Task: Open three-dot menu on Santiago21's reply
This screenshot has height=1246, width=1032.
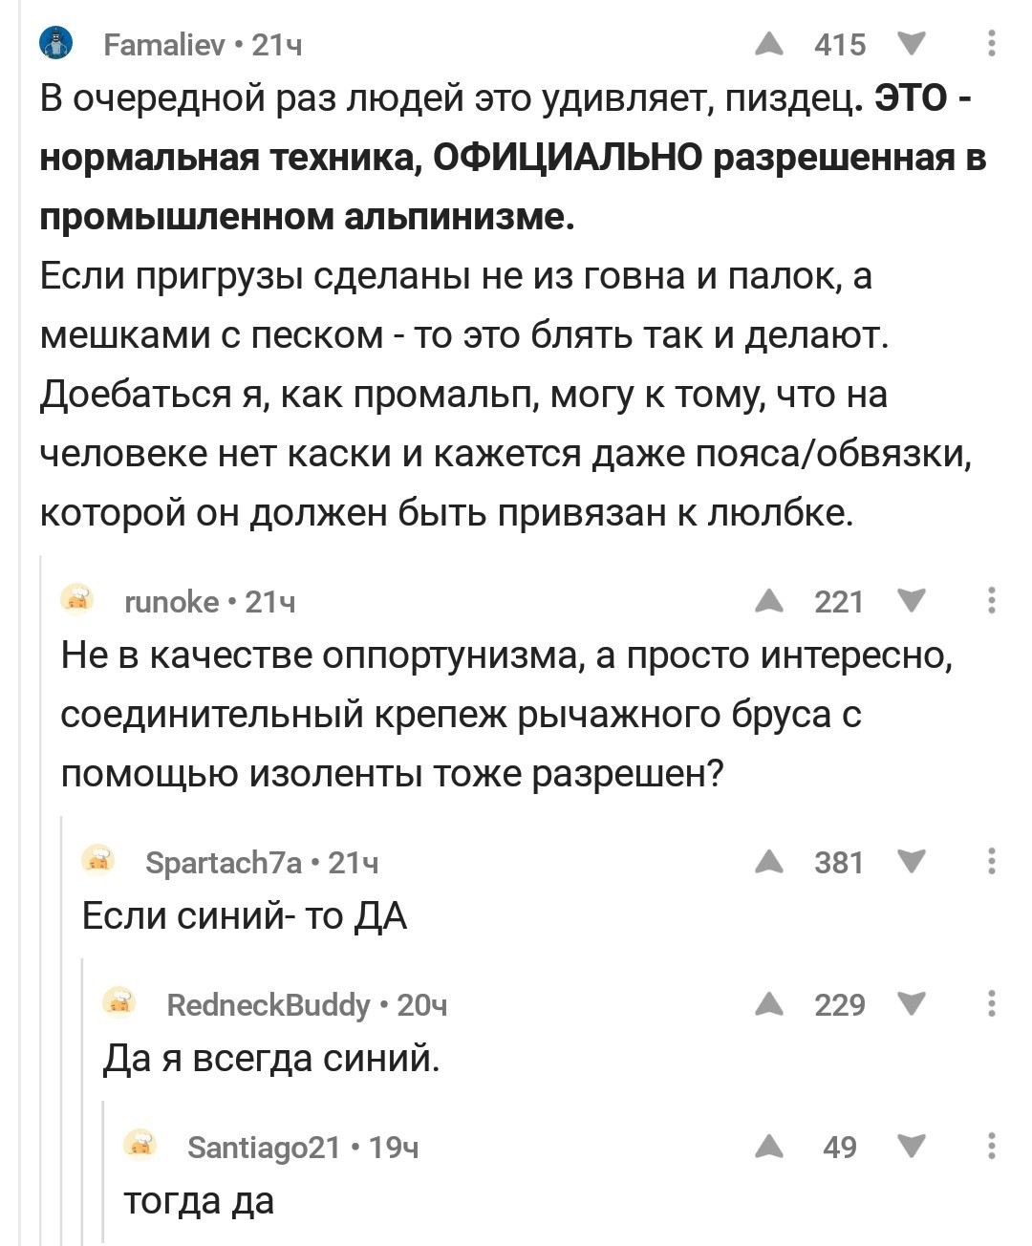Action: pyautogui.click(x=992, y=1146)
